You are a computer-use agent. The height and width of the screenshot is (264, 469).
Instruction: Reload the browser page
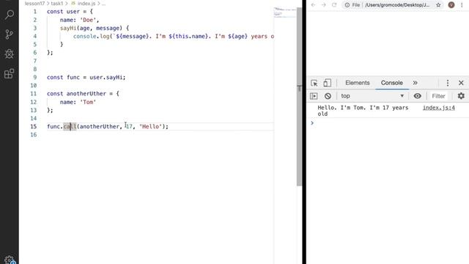(334, 5)
